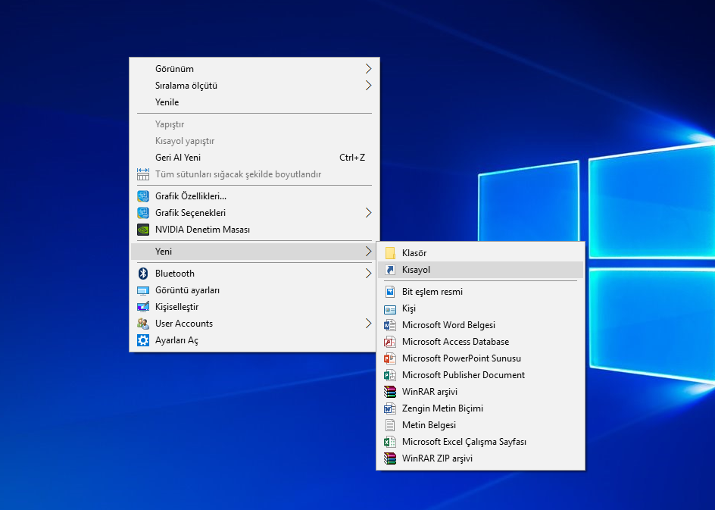Create new Kısayol from submenu

click(x=481, y=270)
